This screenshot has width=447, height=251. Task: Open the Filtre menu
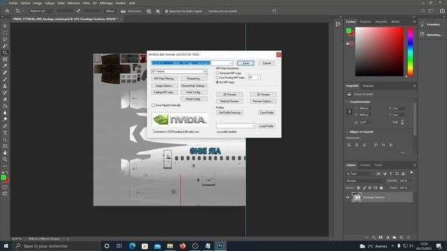[86, 3]
